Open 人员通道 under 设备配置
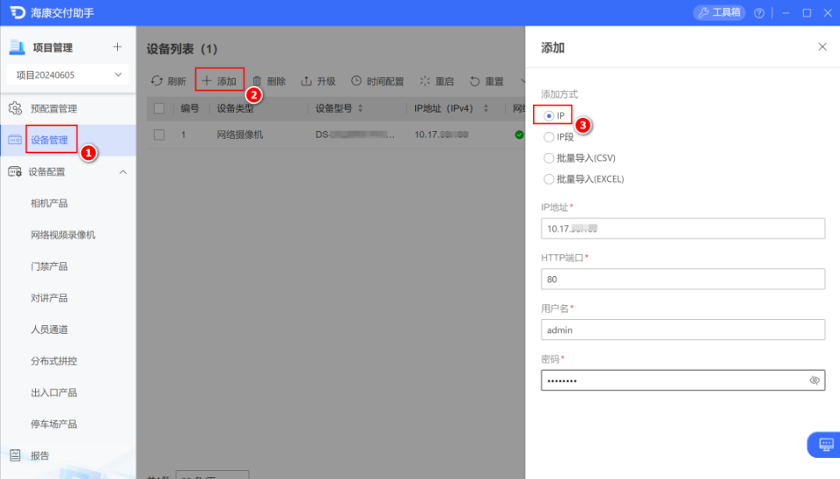840x479 pixels. 49,330
